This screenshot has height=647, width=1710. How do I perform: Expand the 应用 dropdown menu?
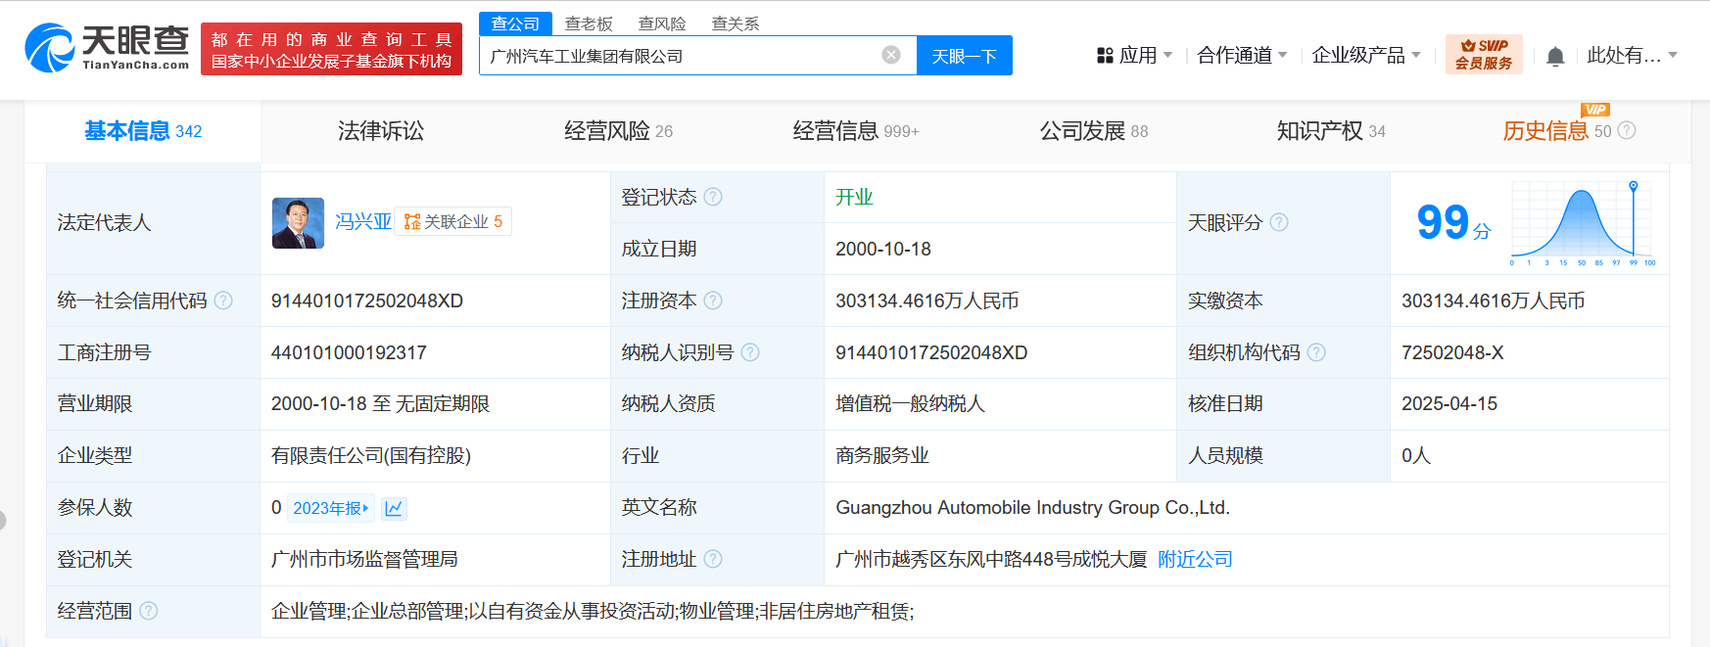(1135, 56)
